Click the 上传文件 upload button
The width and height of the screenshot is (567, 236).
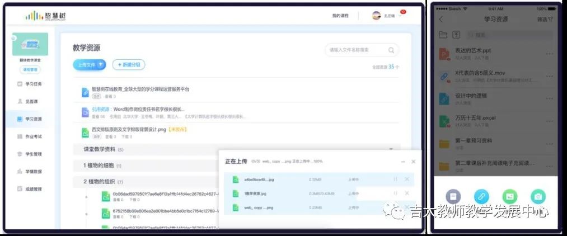tap(89, 65)
